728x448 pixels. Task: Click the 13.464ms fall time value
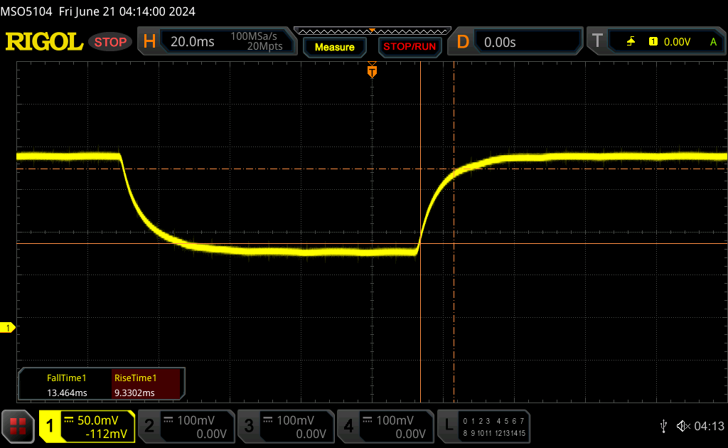click(x=67, y=393)
